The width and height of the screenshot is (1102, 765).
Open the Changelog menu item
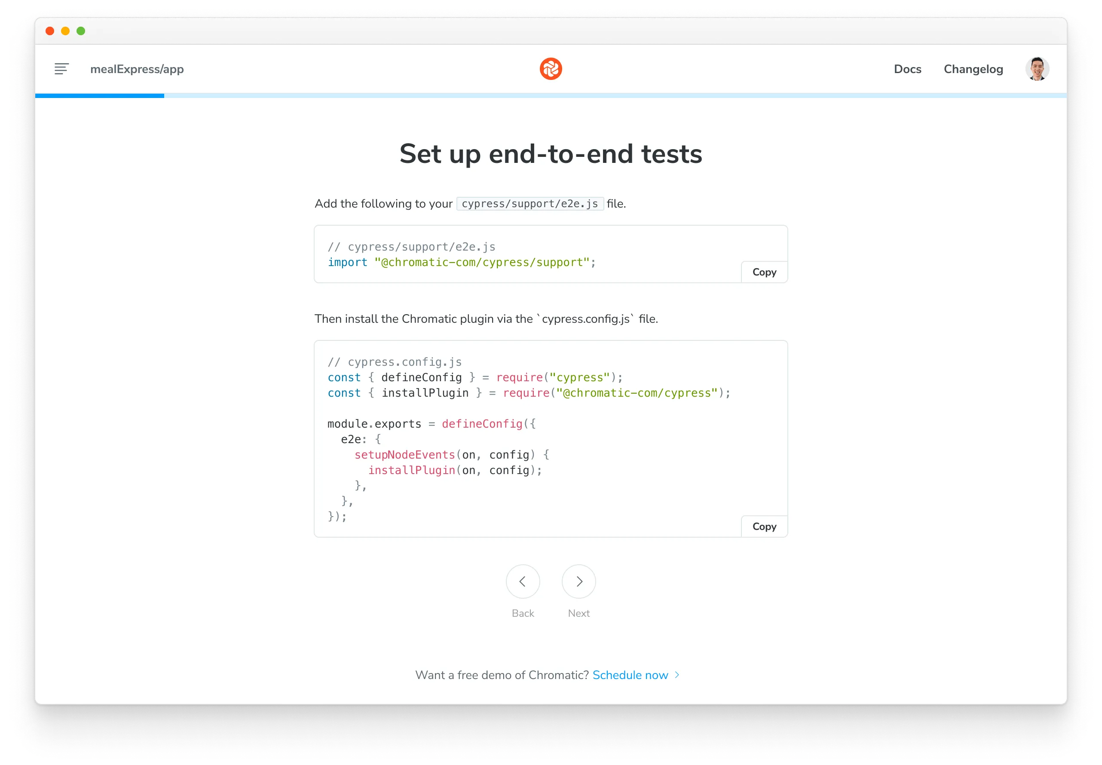(x=974, y=69)
